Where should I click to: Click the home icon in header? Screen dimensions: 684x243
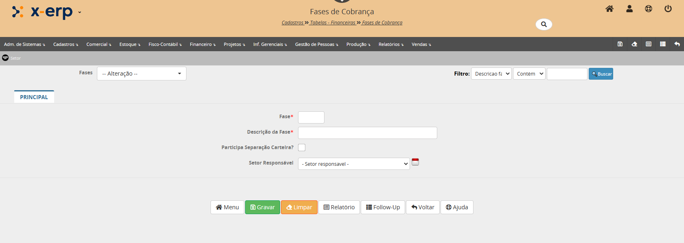point(609,9)
